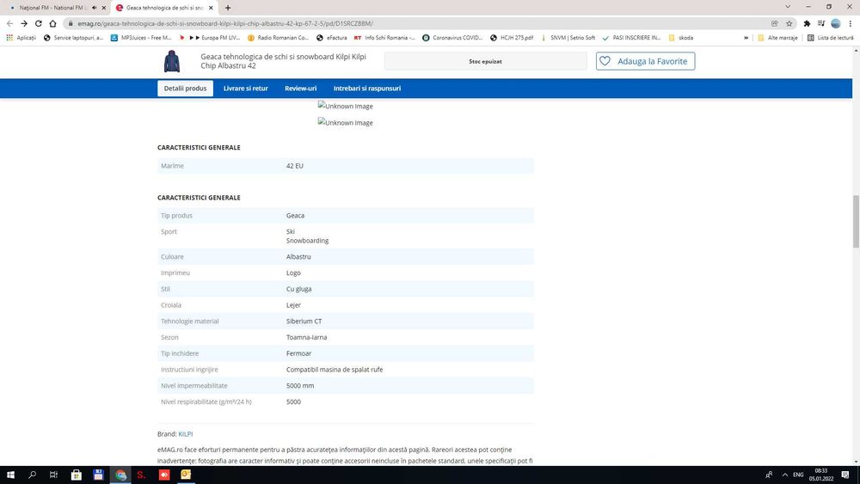Viewport: 860px width, 484px height.
Task: Open Service laptopuri bookmark
Action: tap(73, 38)
